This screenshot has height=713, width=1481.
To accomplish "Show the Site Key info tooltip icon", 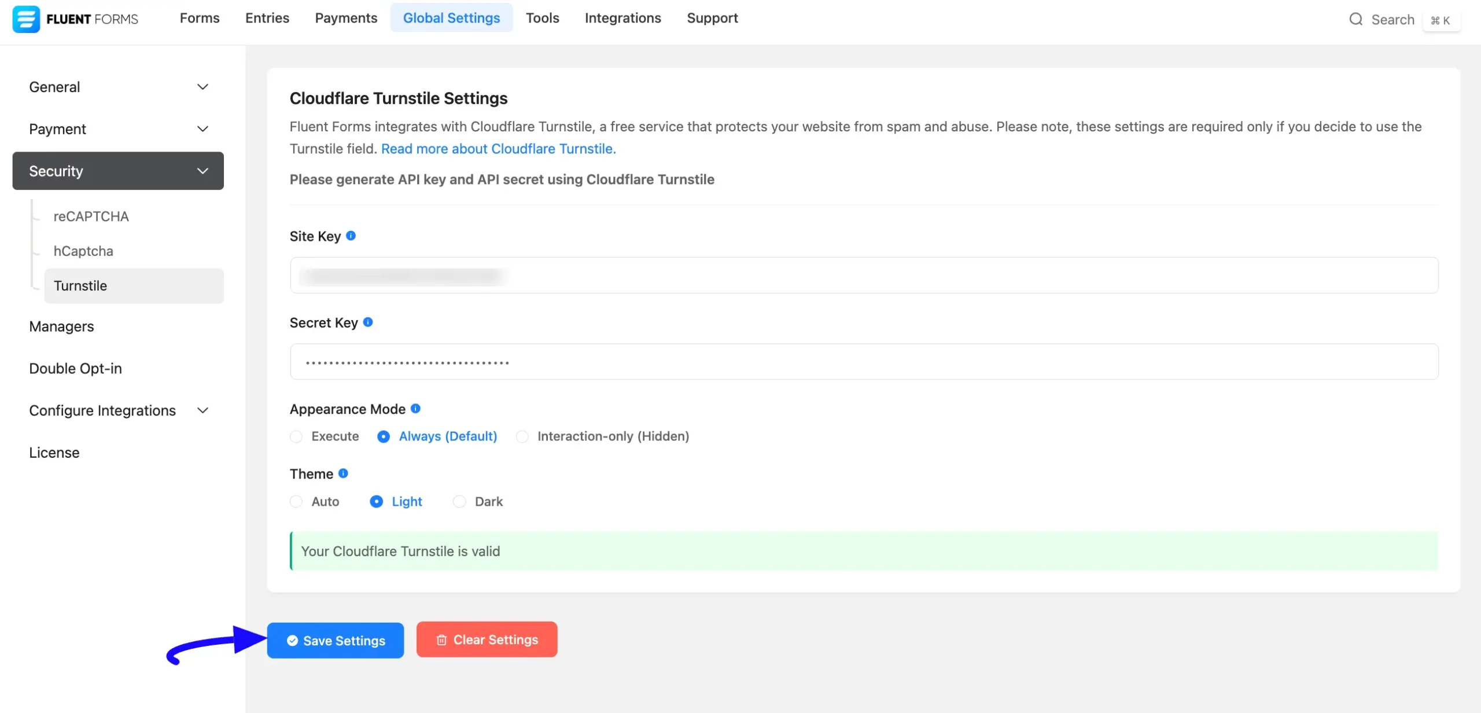I will (x=351, y=236).
